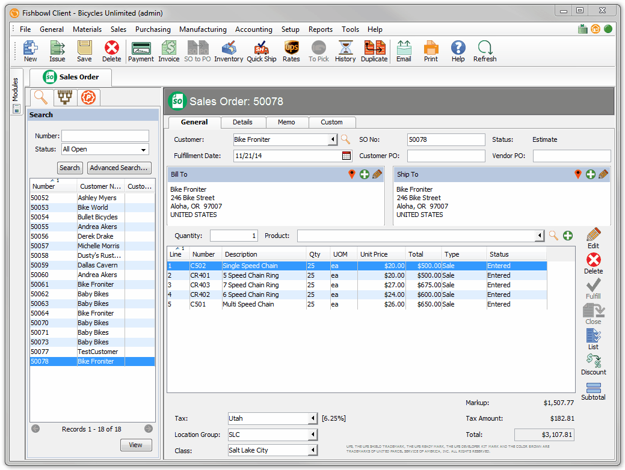Save the sales order via toolbar
625x470 pixels.
[x=84, y=51]
